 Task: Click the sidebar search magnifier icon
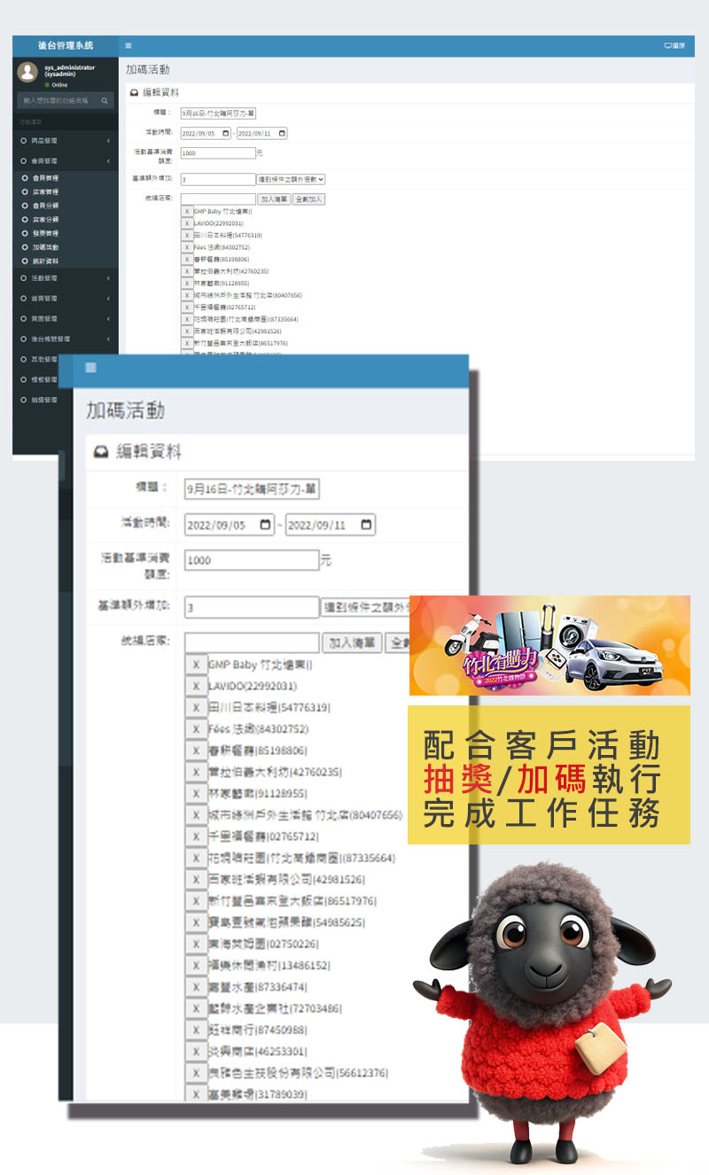[x=105, y=101]
